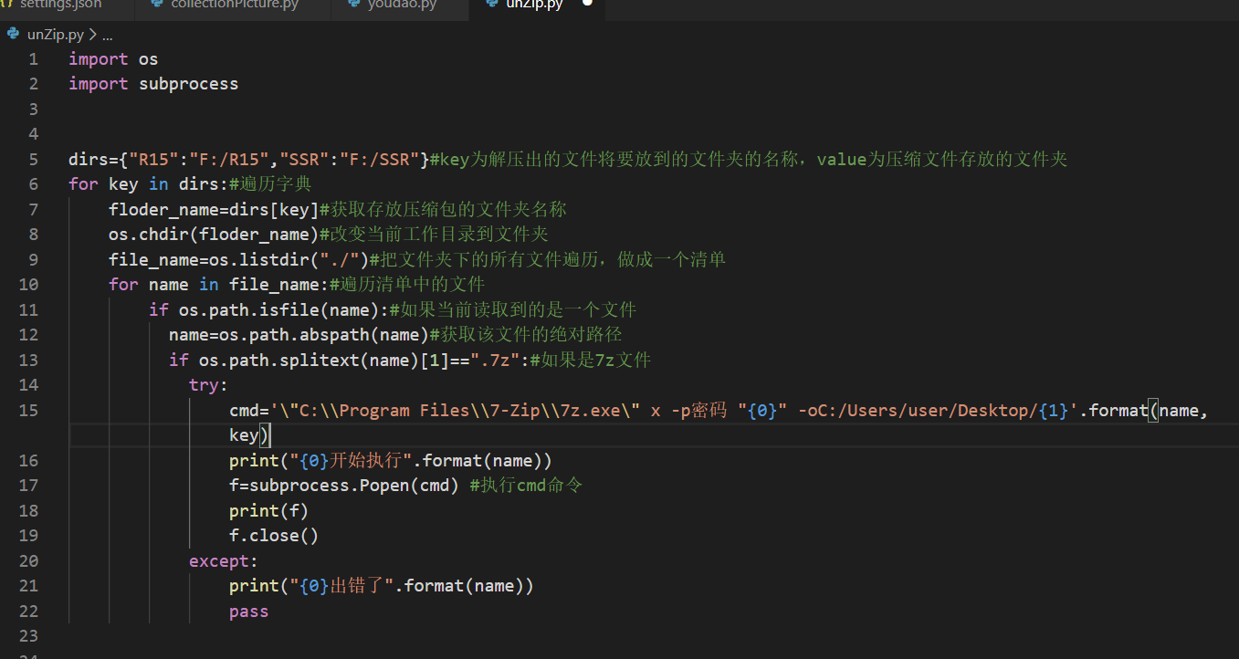This screenshot has height=659, width=1239.
Task: Click the 'pass' keyword on line 22
Action: click(249, 612)
